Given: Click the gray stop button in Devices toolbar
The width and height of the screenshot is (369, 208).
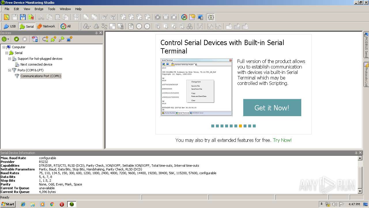Looking at the screenshot, I should (25, 39).
